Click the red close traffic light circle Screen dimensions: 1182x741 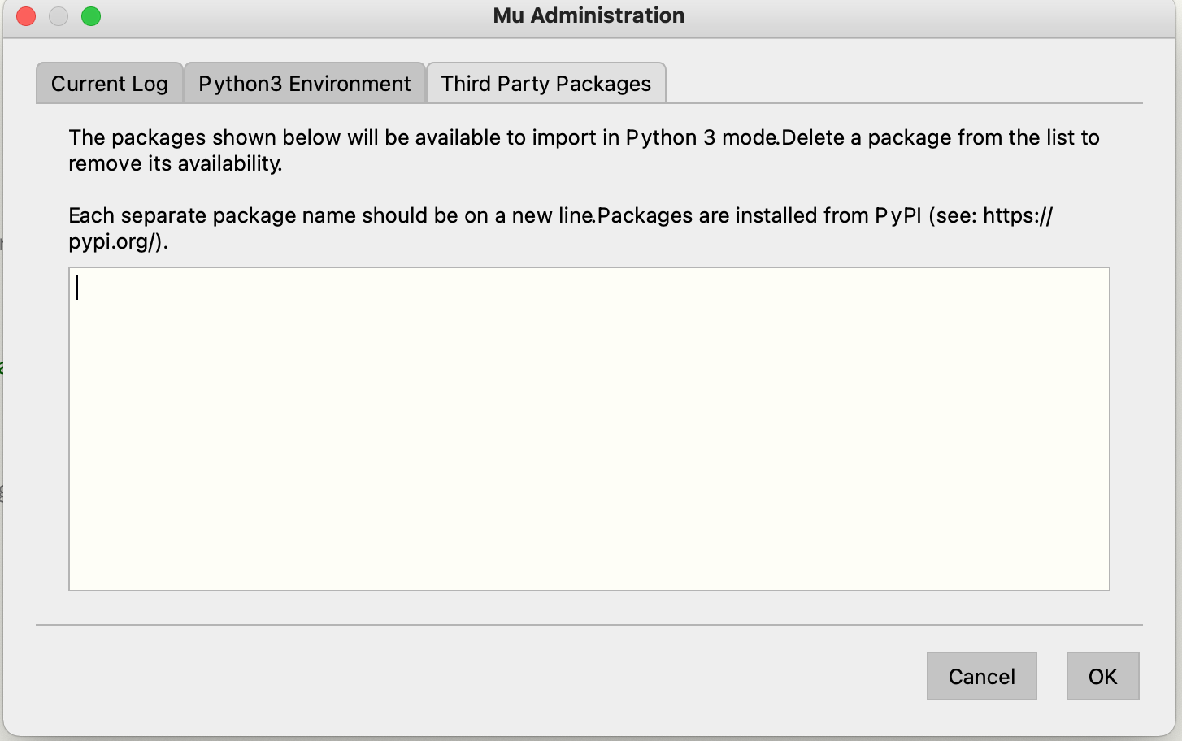pyautogui.click(x=25, y=15)
